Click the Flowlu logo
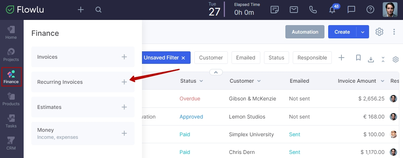Screen dimensions: 403x158 coord(25,10)
